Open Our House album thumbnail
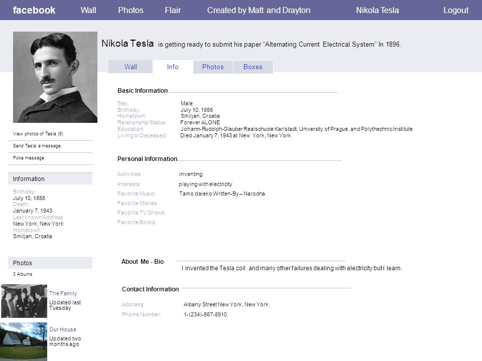482x361 pixels. (24, 341)
